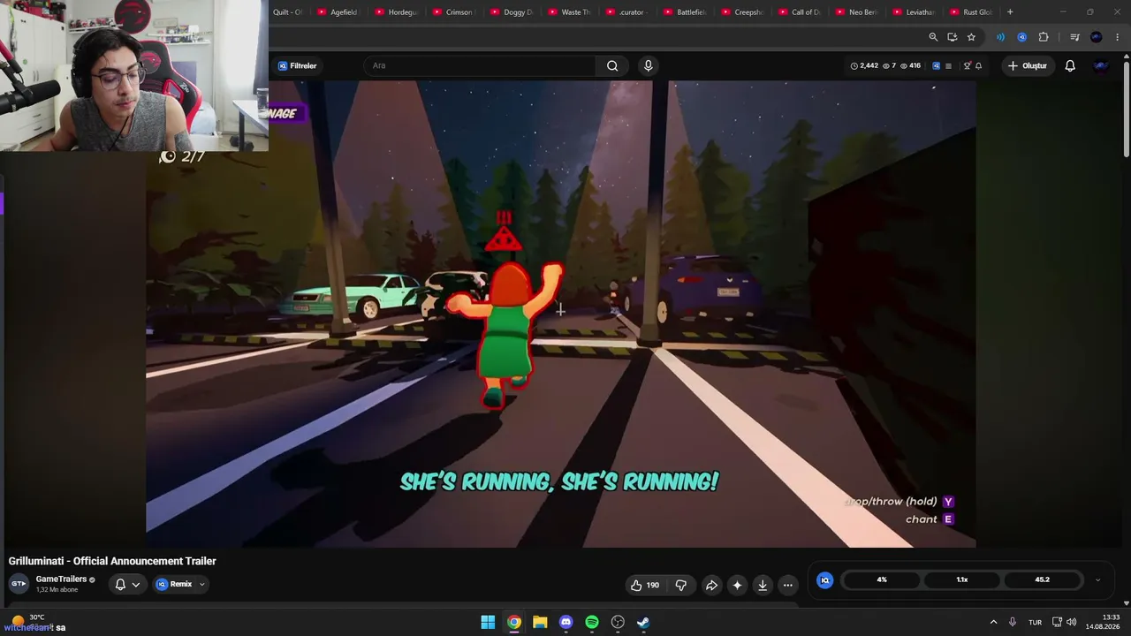Click the Filtreler button

click(x=297, y=65)
